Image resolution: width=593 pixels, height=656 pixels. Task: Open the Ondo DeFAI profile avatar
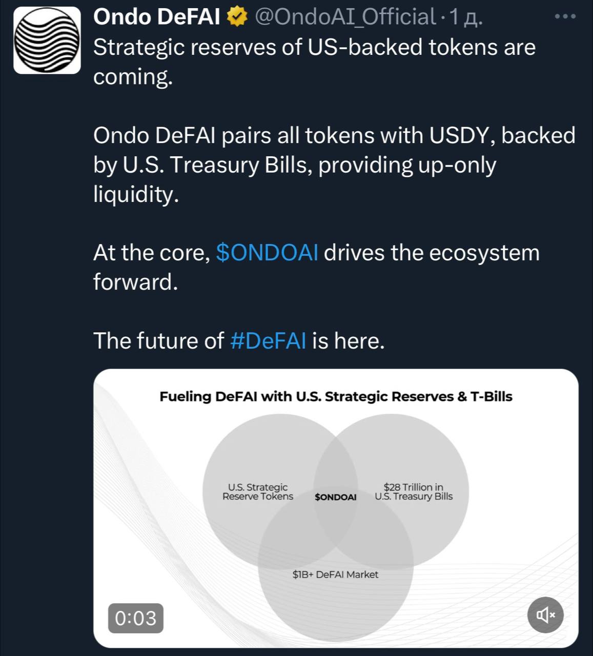click(x=47, y=40)
